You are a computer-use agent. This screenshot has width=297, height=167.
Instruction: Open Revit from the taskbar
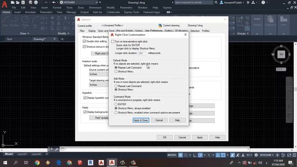(90, 163)
